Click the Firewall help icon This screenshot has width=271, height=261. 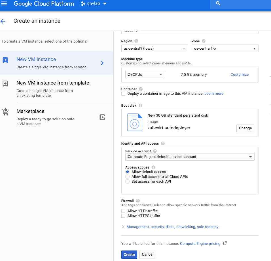[x=138, y=201]
